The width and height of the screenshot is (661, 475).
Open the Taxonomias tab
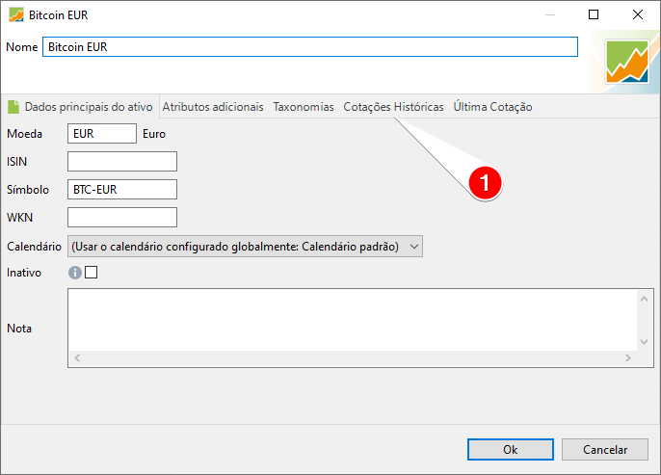pos(304,107)
